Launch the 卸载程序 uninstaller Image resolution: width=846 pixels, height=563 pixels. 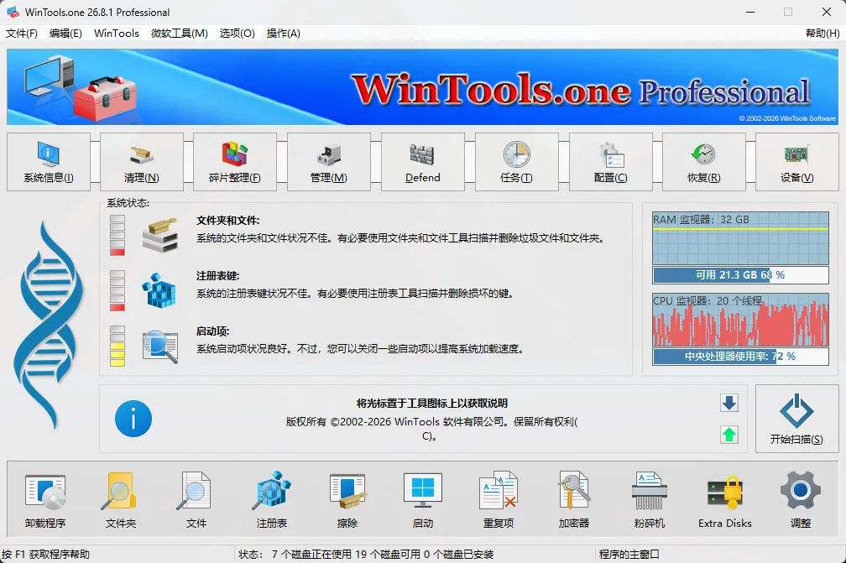(x=45, y=499)
